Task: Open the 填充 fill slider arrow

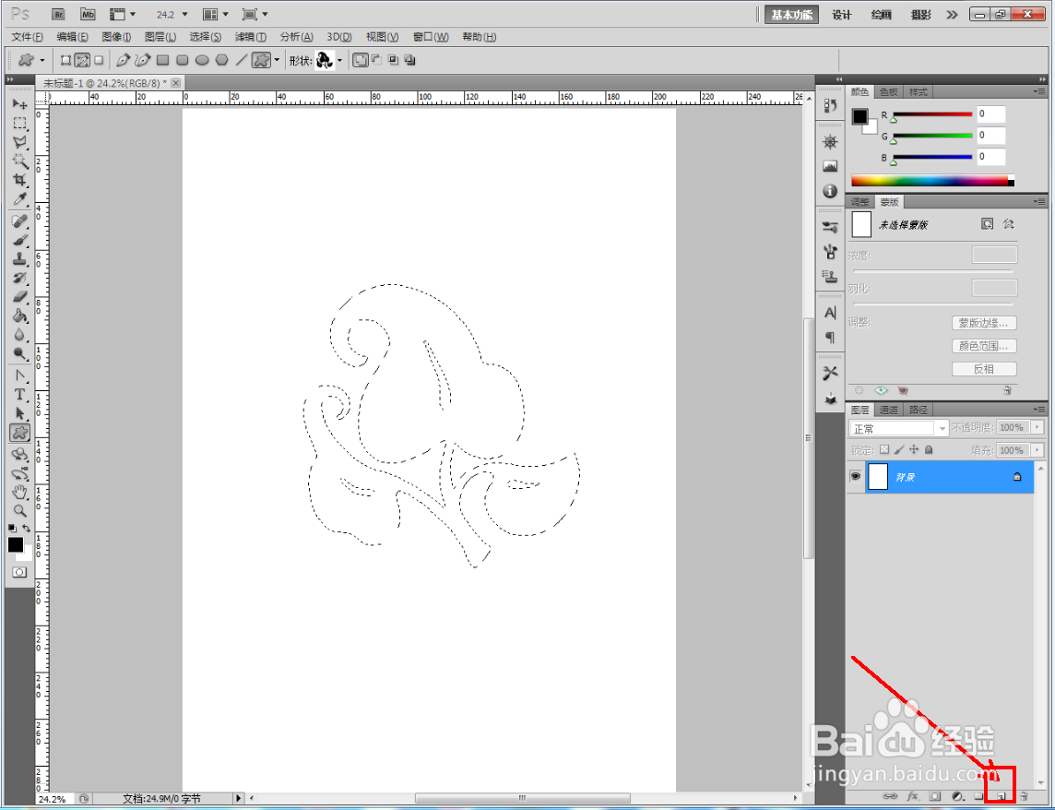Action: pyautogui.click(x=1037, y=450)
